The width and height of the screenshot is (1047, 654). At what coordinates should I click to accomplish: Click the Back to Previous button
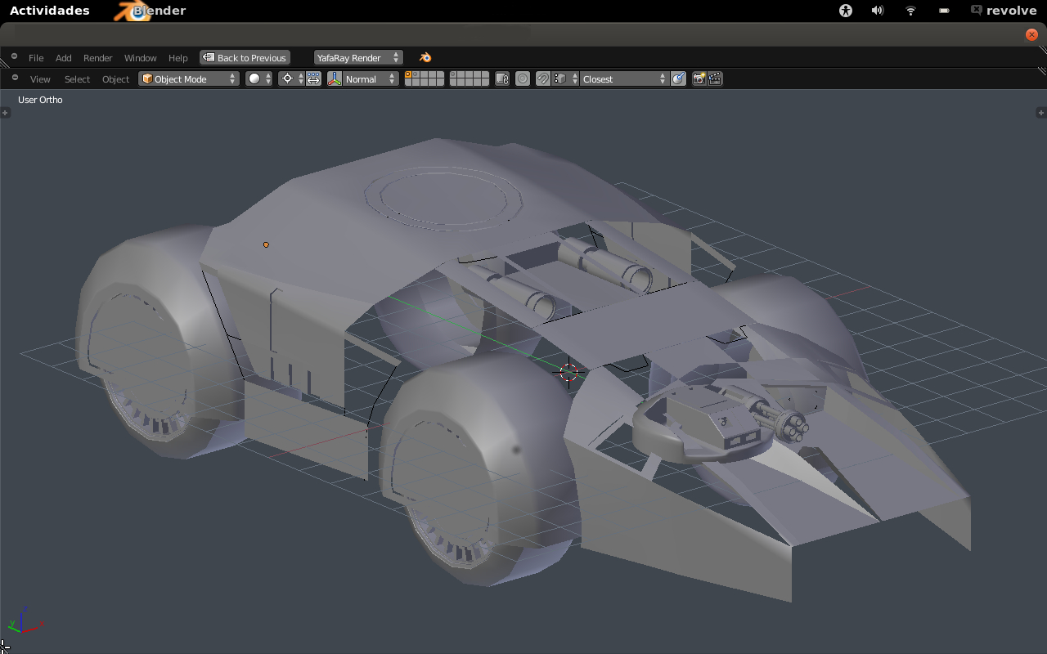point(245,57)
